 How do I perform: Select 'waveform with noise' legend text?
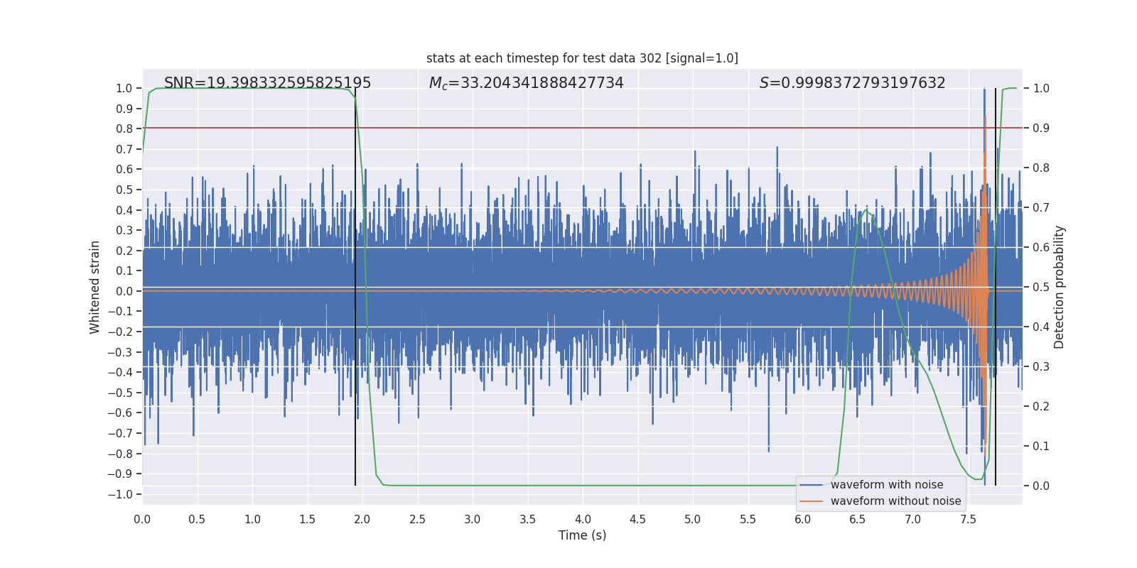887,485
